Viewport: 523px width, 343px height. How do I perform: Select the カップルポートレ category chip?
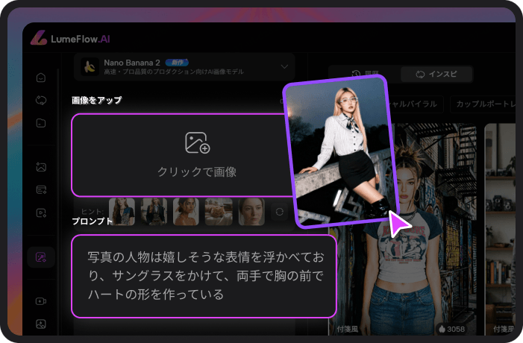click(483, 104)
